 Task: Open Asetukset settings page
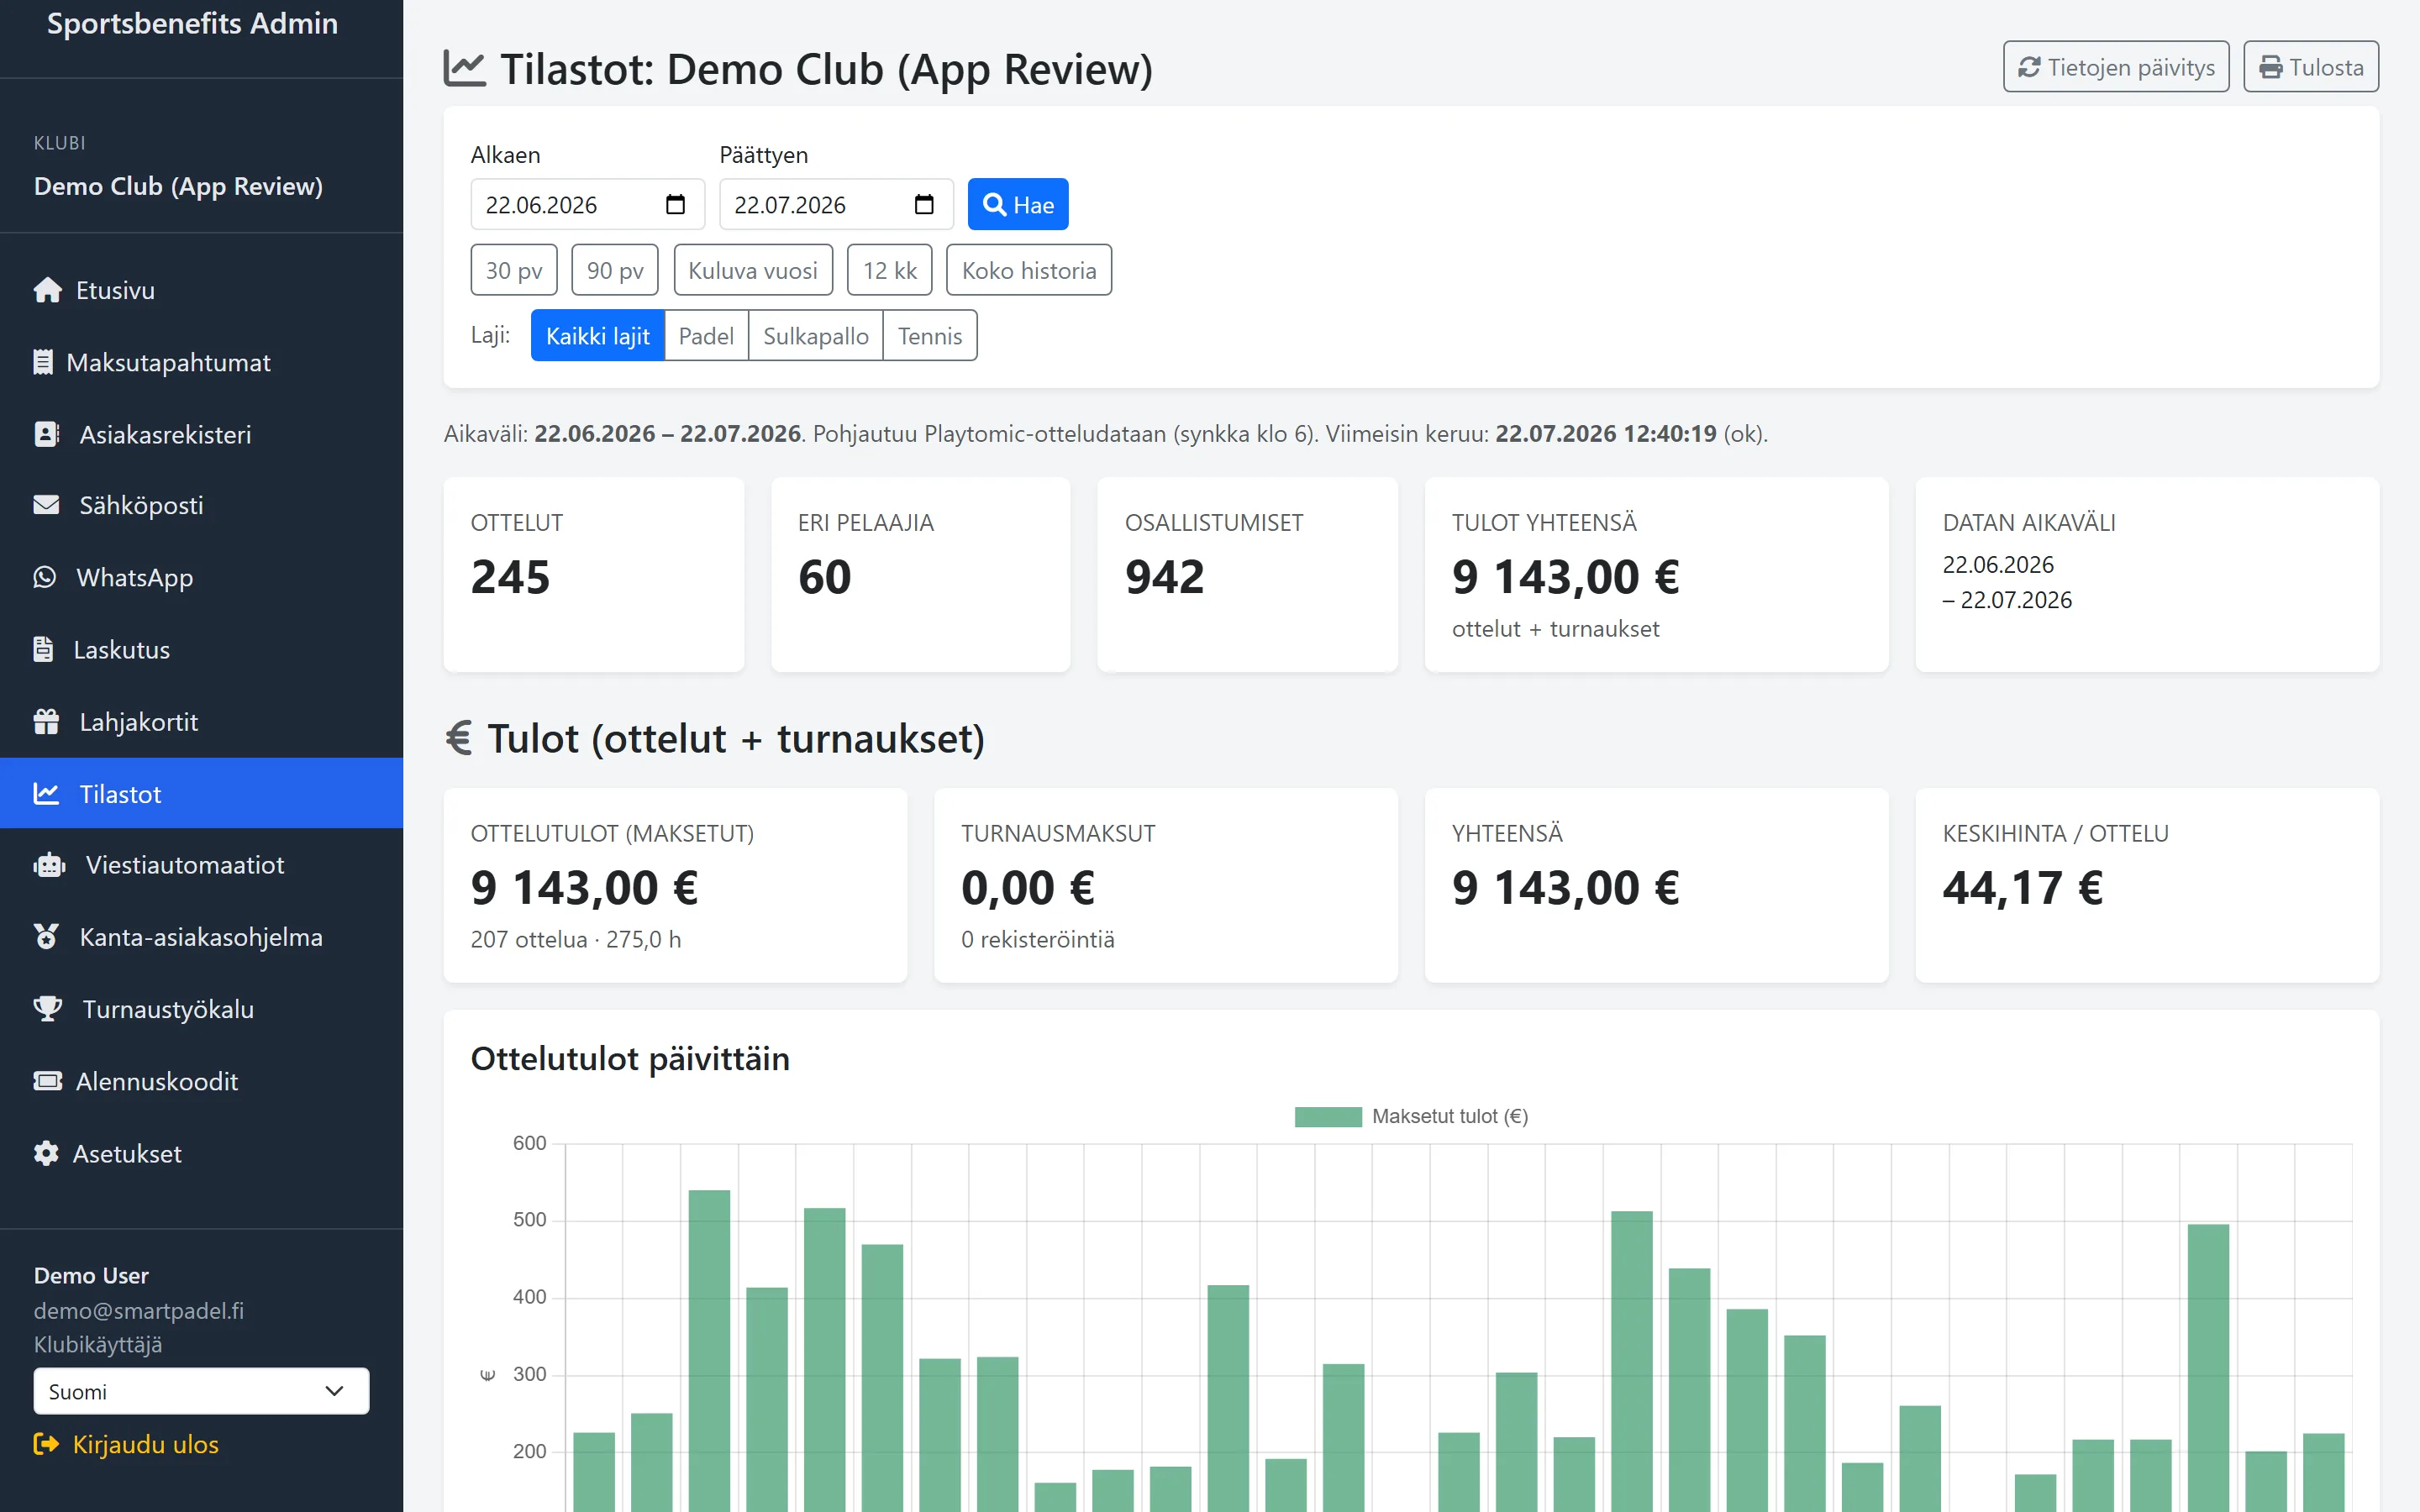click(x=201, y=1153)
